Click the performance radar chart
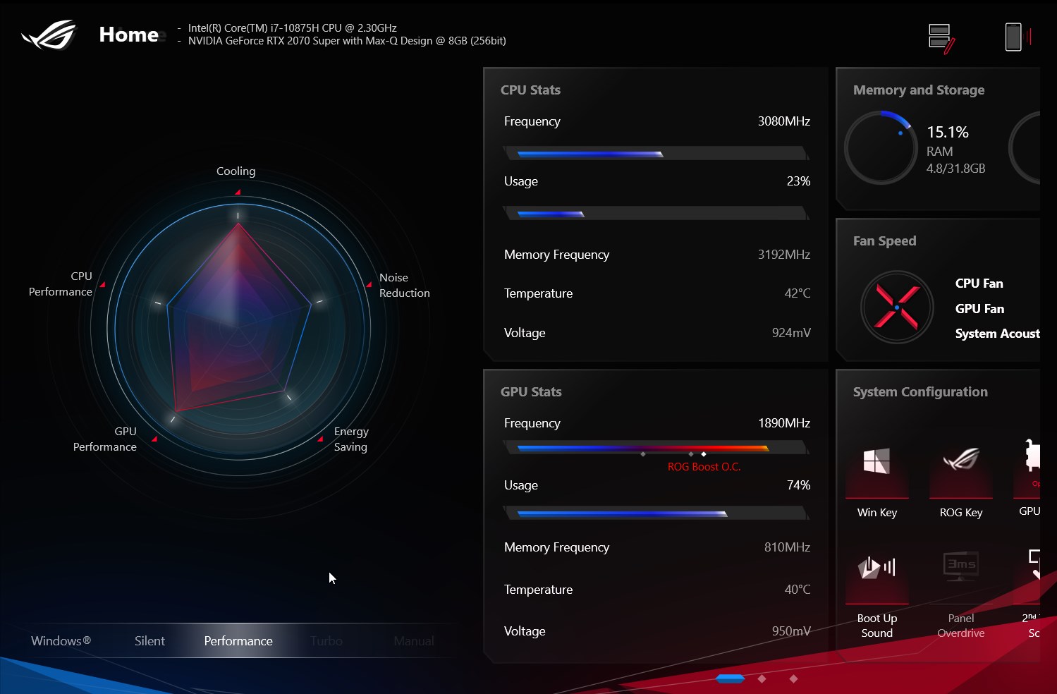Viewport: 1057px width, 694px height. (x=239, y=327)
